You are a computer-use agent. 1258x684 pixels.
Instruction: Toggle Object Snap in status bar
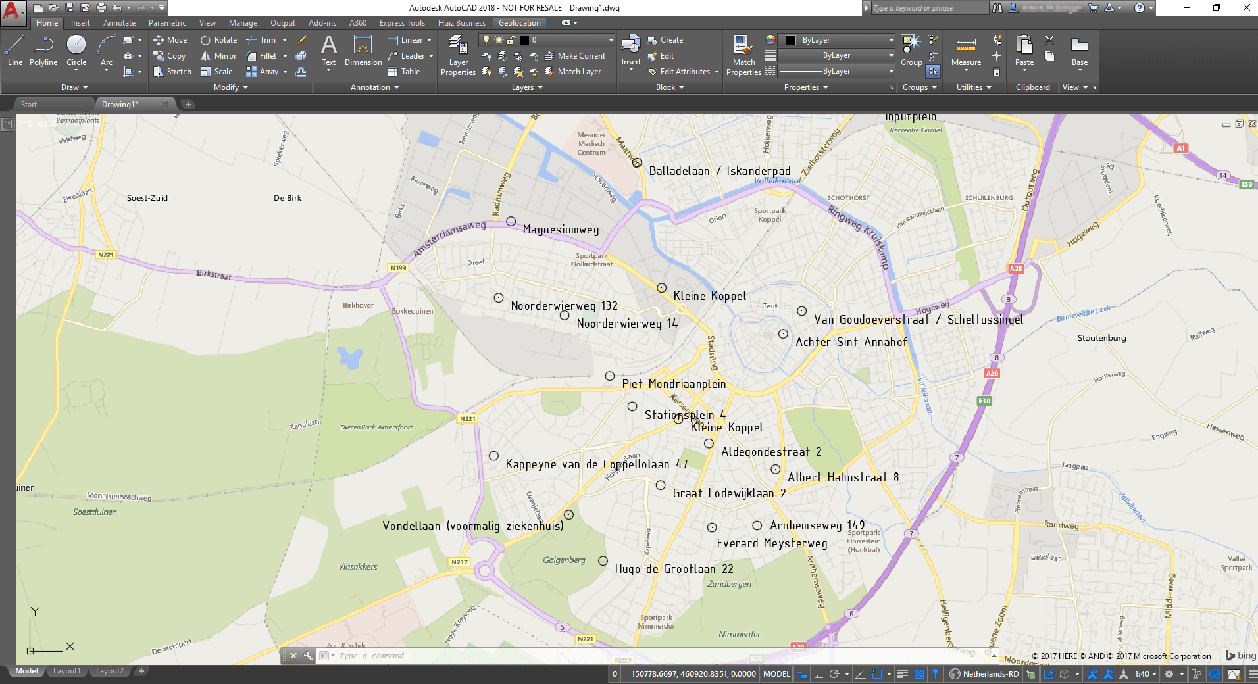(876, 674)
